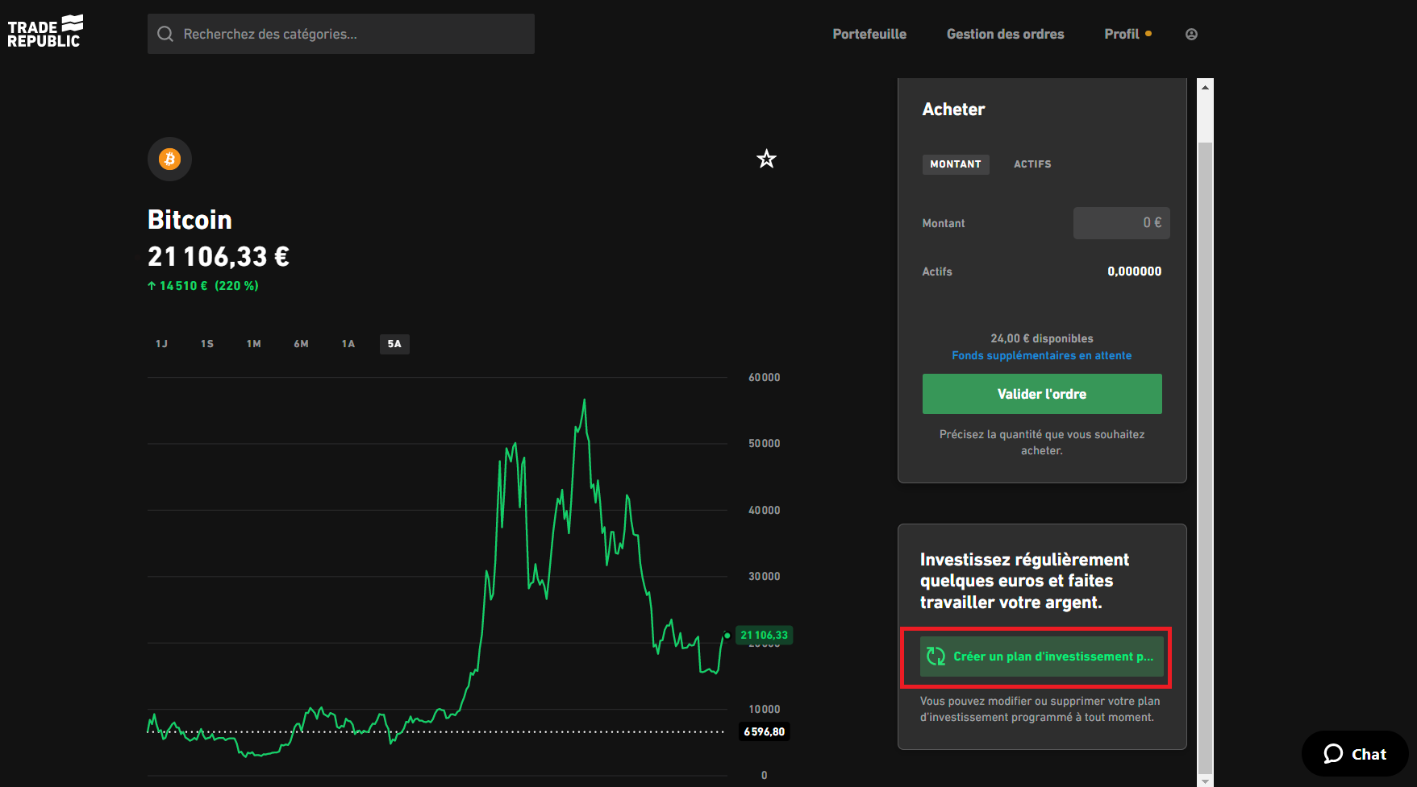Open the Chat bubble icon
The height and width of the screenshot is (787, 1417).
[x=1333, y=754]
